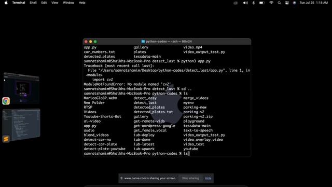Open Spotlight search icon

pos(279,3)
